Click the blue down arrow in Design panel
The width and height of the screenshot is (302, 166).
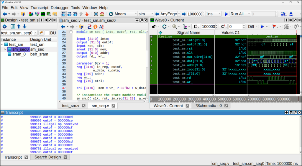coord(25,26)
